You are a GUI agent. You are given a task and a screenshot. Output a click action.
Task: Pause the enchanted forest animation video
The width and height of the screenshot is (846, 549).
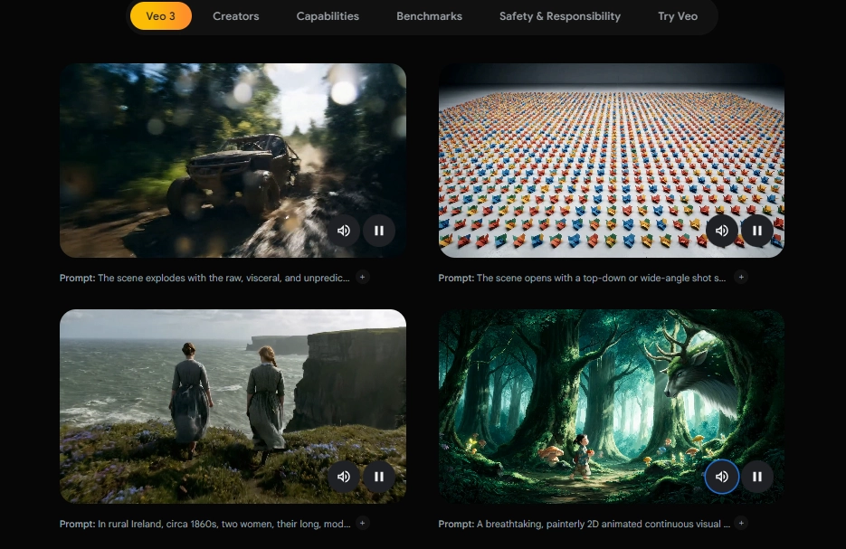(757, 477)
